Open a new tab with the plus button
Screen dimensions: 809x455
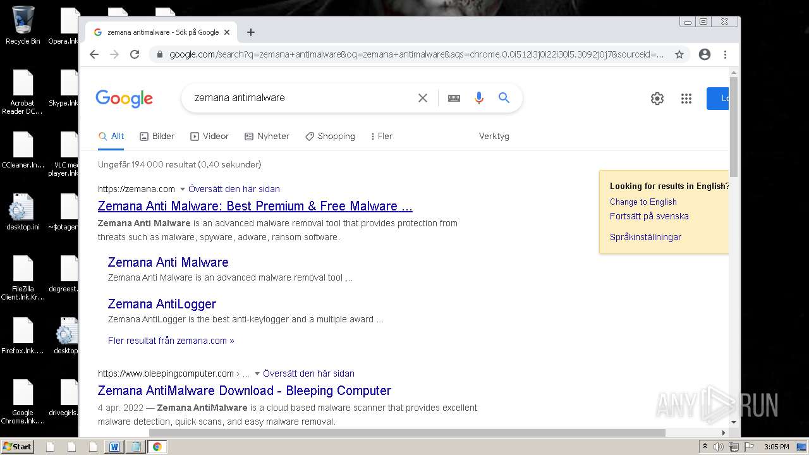click(251, 32)
